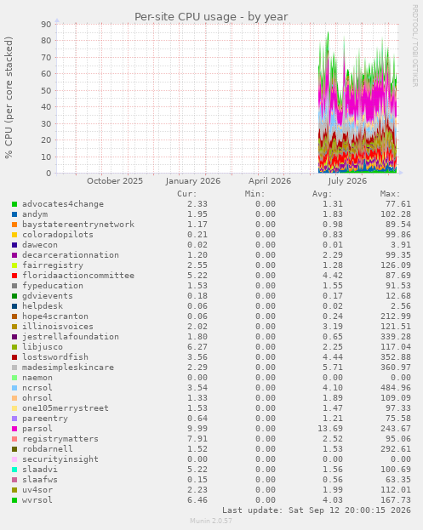Select the 'naemon' legend label
Viewport: 423px width, 530px height.
(37, 378)
